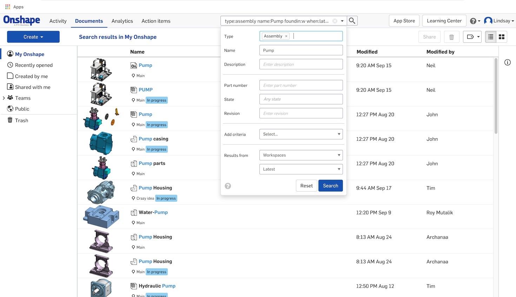Viewport: 516px width, 297px height.
Task: Open the Apps grid icon top left
Action: pyautogui.click(x=8, y=6)
